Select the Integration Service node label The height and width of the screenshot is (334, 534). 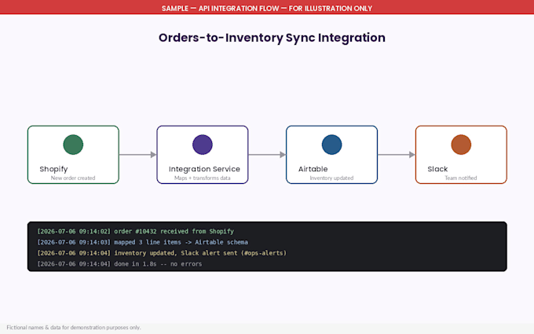tap(204, 169)
